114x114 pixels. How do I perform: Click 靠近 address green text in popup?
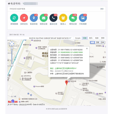(x=63, y=68)
